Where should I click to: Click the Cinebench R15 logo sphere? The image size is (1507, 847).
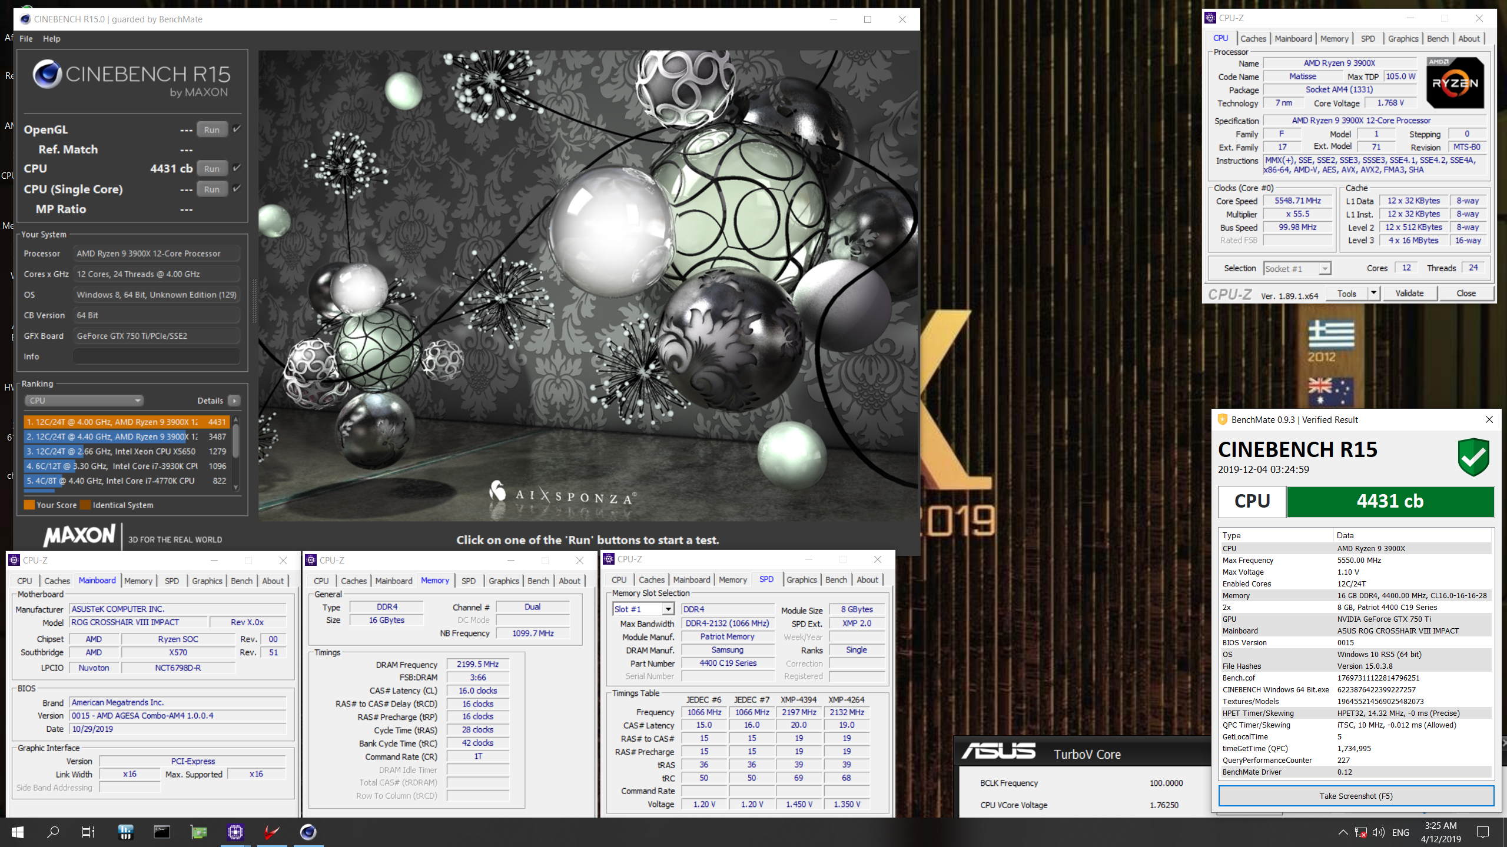tap(47, 75)
